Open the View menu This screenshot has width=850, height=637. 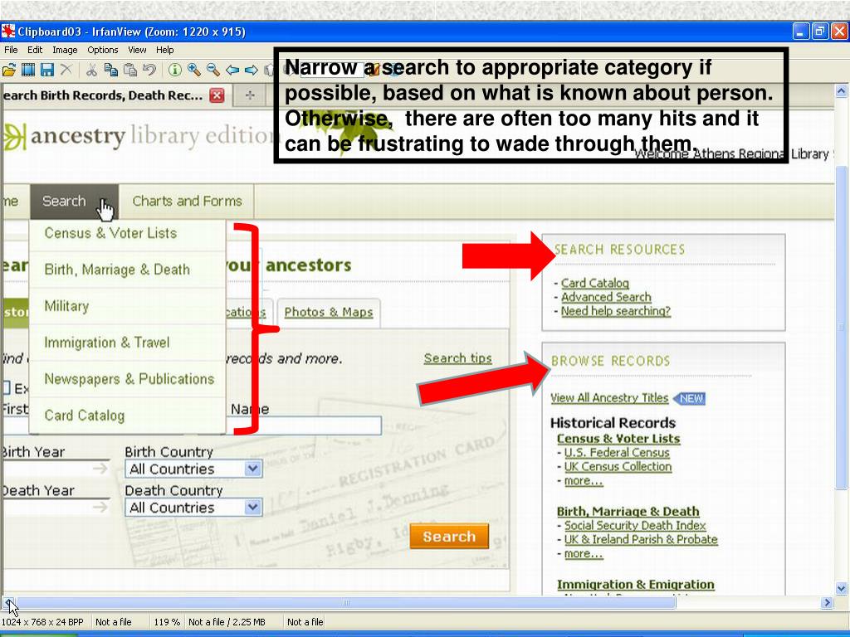tap(137, 50)
